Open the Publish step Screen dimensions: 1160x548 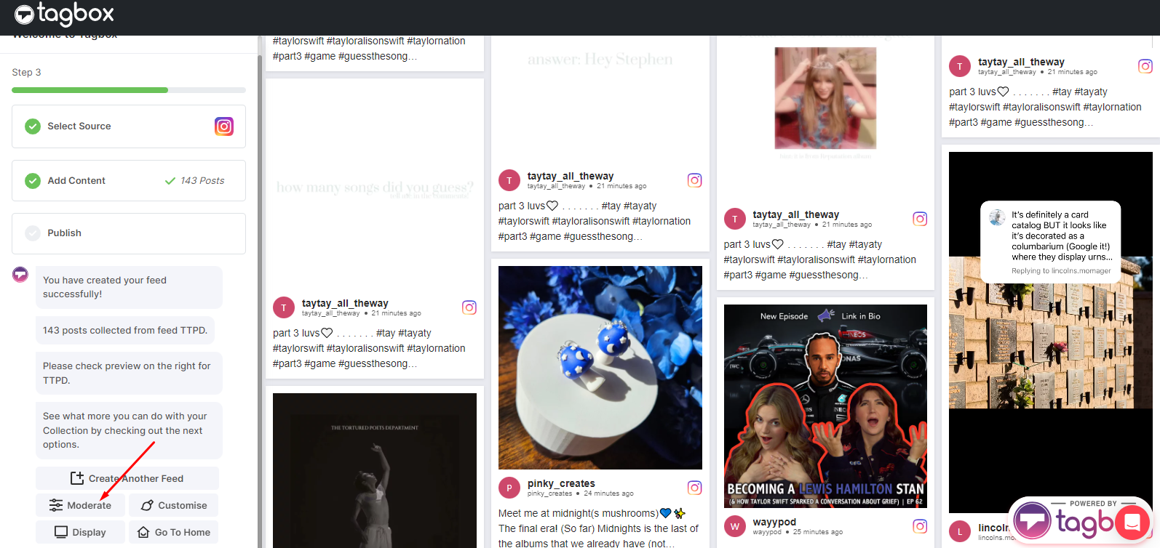(129, 233)
